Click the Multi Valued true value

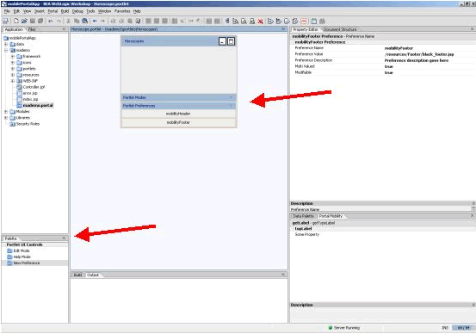point(388,66)
